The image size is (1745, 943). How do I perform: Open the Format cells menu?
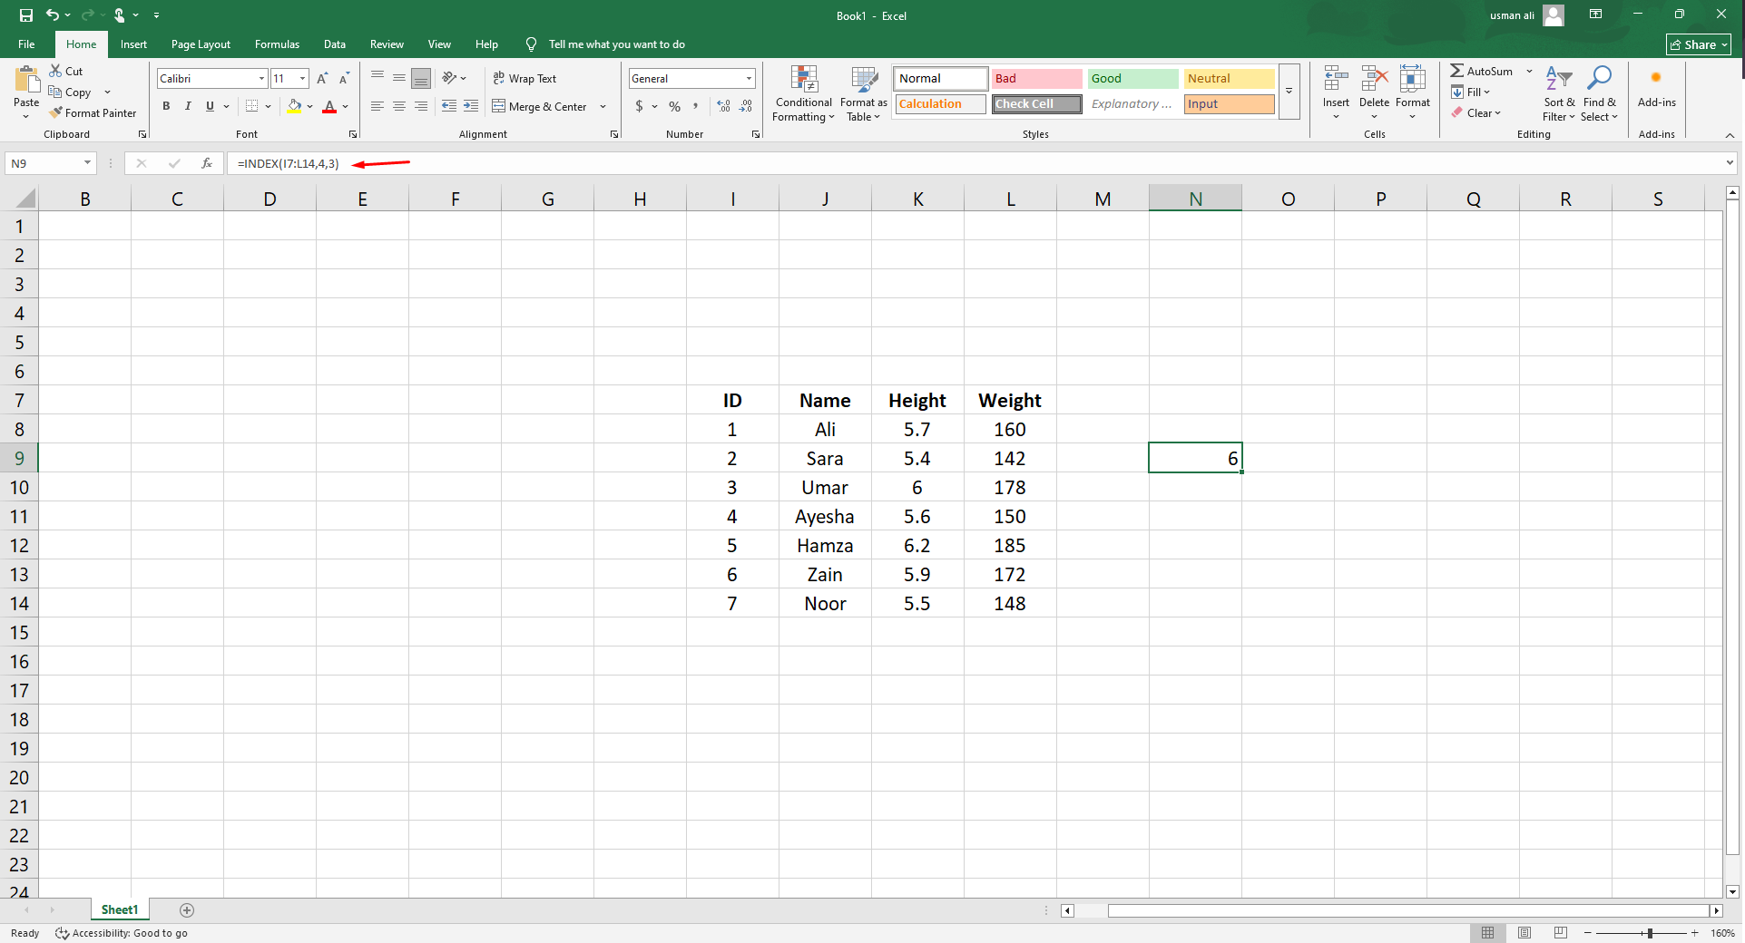(x=1413, y=92)
